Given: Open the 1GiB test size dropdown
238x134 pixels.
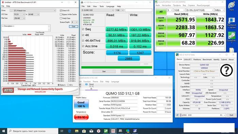Looking at the screenshot, I should [180, 10].
